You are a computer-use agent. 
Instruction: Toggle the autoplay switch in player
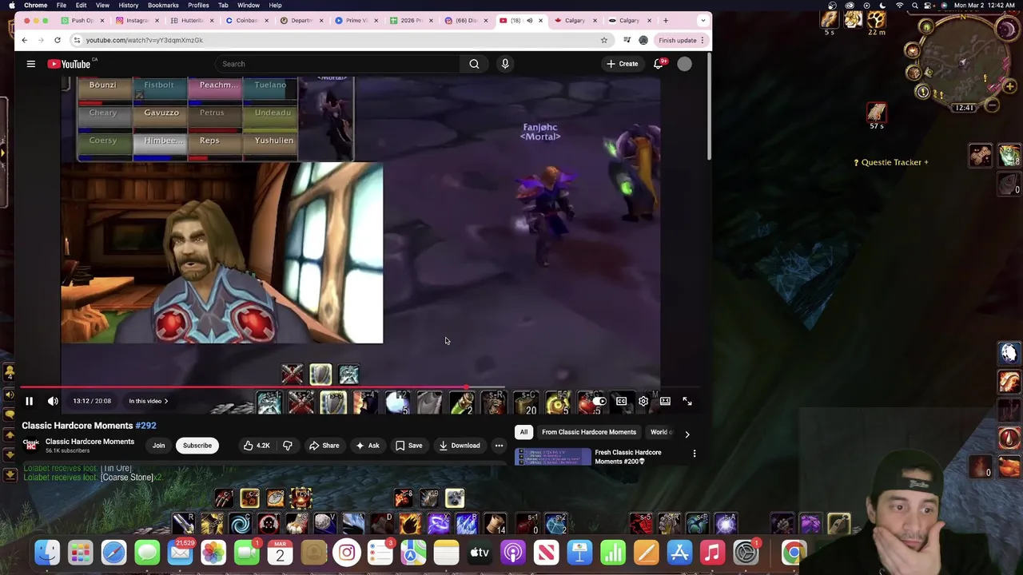coord(599,401)
